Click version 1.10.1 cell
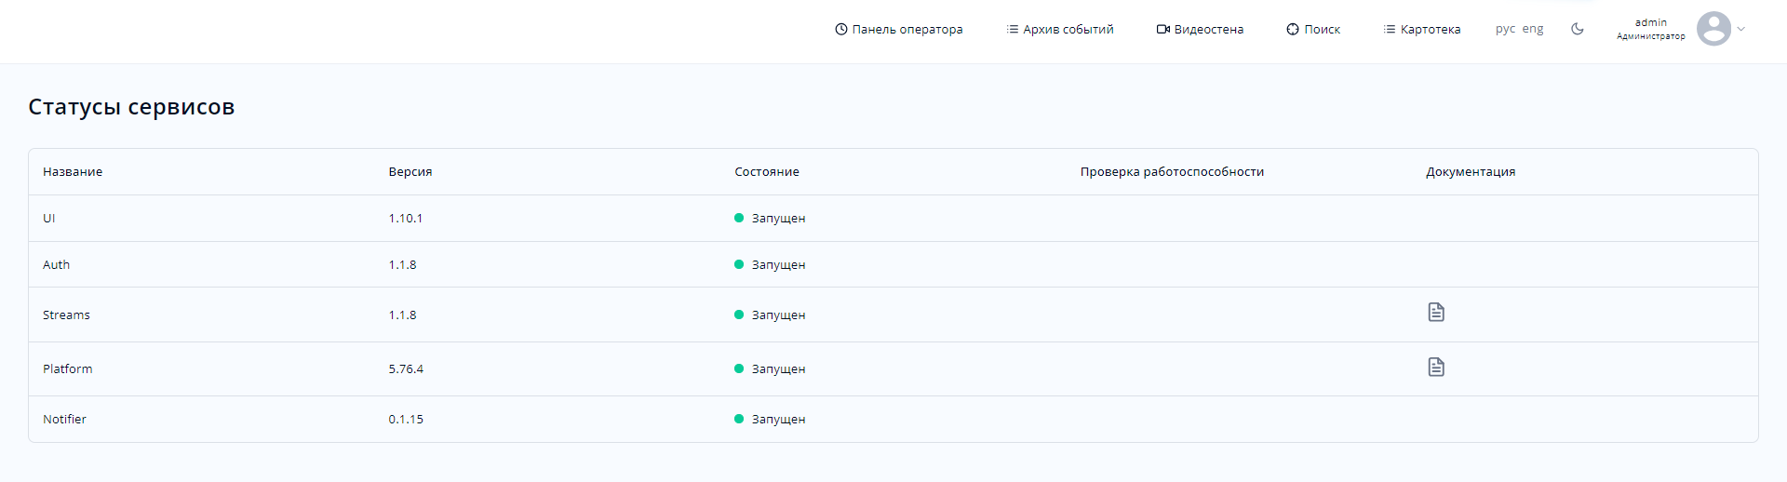 [406, 219]
